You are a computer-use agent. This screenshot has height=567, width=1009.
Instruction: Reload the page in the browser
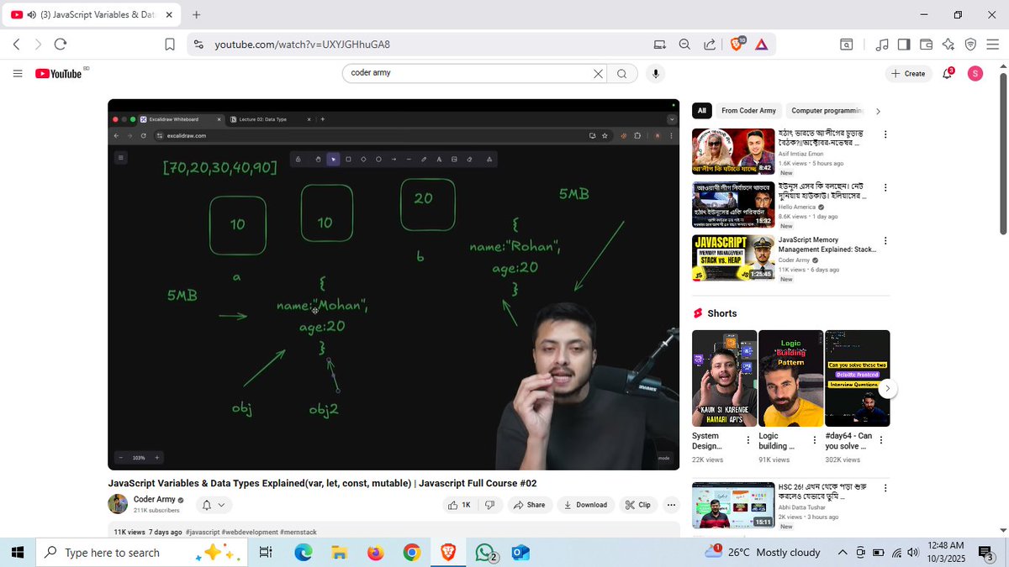[60, 45]
